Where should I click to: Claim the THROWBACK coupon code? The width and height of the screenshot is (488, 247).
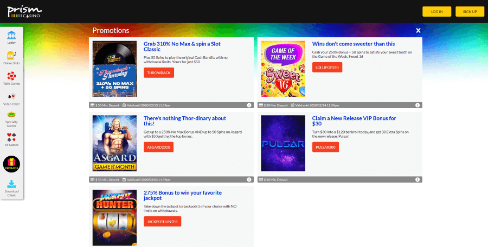pyautogui.click(x=159, y=72)
